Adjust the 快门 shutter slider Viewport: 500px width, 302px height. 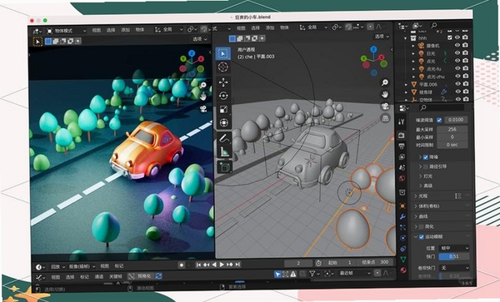[x=454, y=256]
